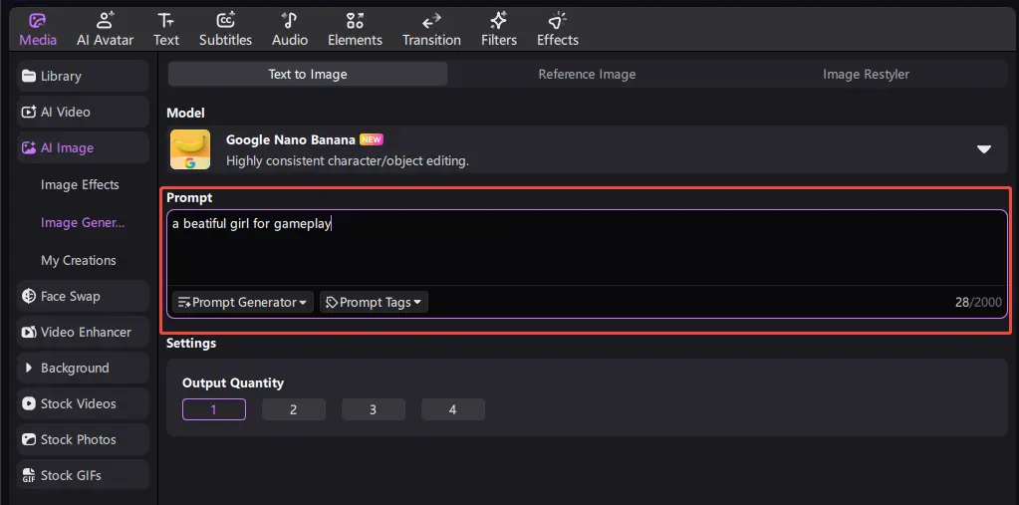1019x505 pixels.
Task: Switch to the Reference Image tab
Action: click(587, 74)
